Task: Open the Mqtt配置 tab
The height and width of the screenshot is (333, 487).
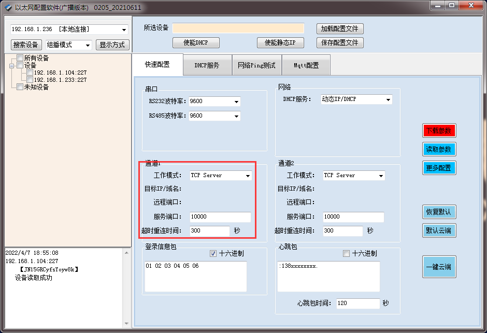Action: coord(306,65)
